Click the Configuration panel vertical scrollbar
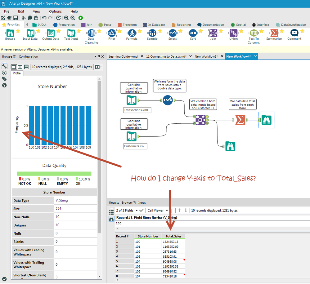The image size is (310, 284). 99,157
